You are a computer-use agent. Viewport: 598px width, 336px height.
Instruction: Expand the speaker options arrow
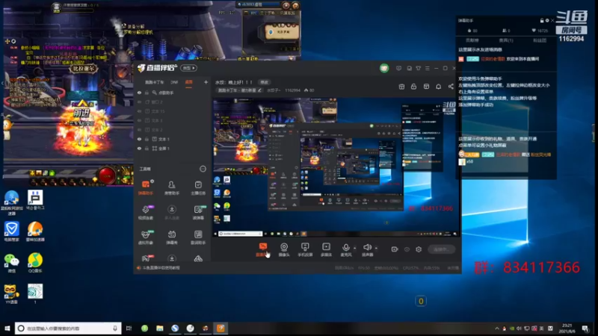[376, 248]
